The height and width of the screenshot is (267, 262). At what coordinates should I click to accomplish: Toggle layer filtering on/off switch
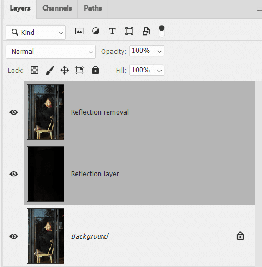coord(162,31)
